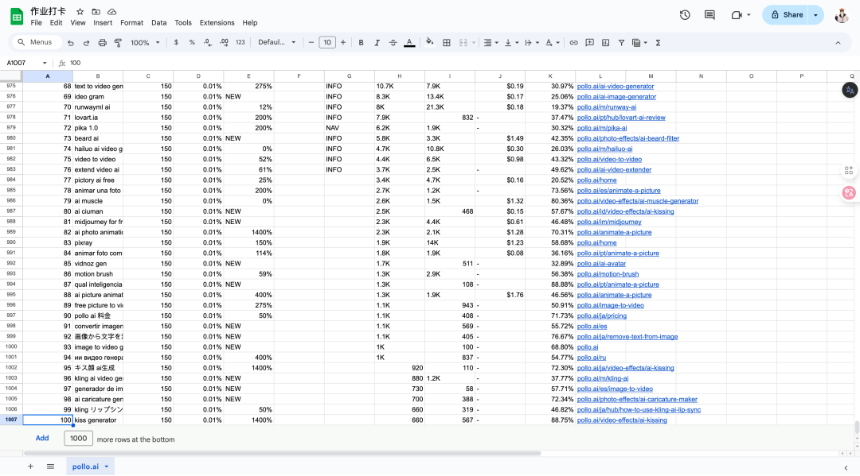Show the side panel arrow
This screenshot has height=476, width=860.
tap(846, 468)
